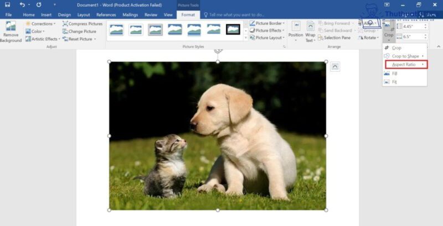This screenshot has width=443, height=226.
Task: Open Picture Effects dropdown
Action: tap(267, 30)
